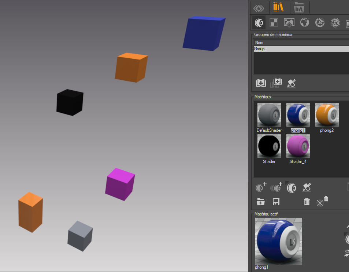This screenshot has width=349, height=272.
Task: Toggle the checkered textures filter
Action: (x=274, y=23)
